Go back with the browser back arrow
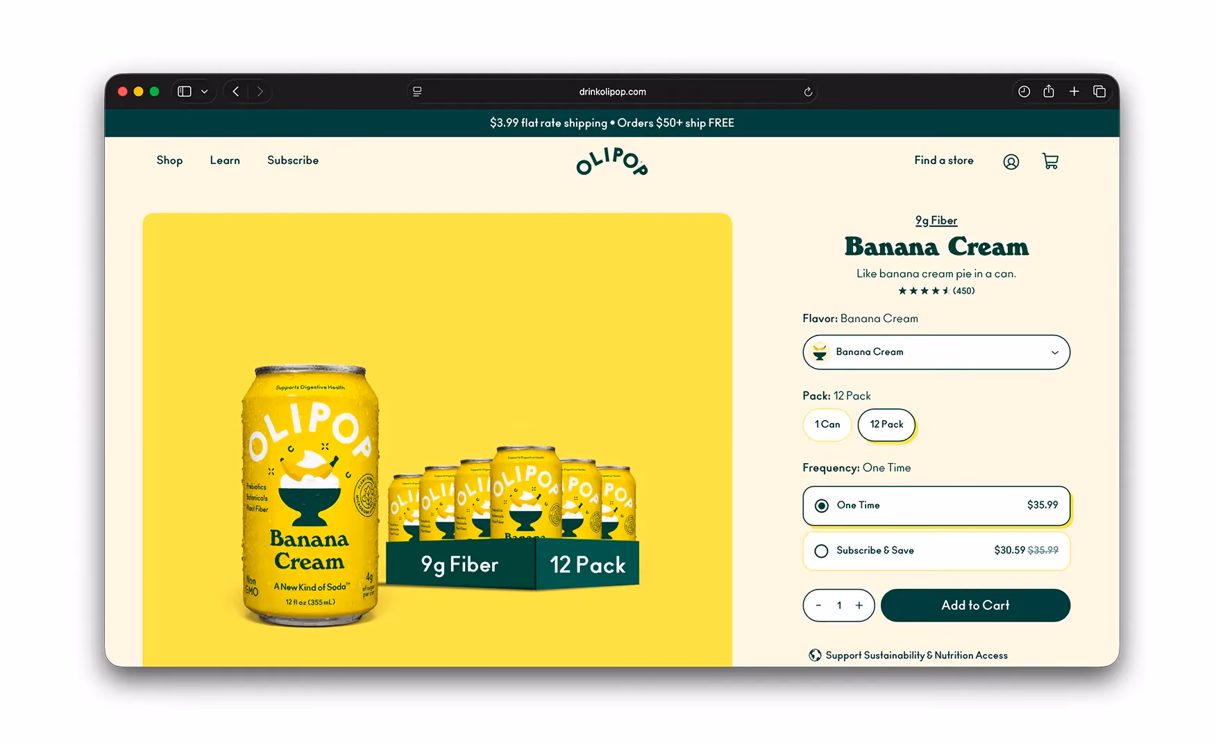Screen dimensions: 1216x743 tap(236, 92)
